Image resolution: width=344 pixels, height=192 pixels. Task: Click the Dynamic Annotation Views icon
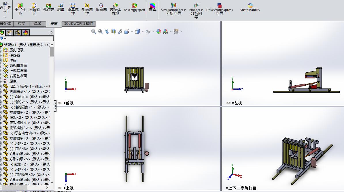pyautogui.click(x=120, y=31)
